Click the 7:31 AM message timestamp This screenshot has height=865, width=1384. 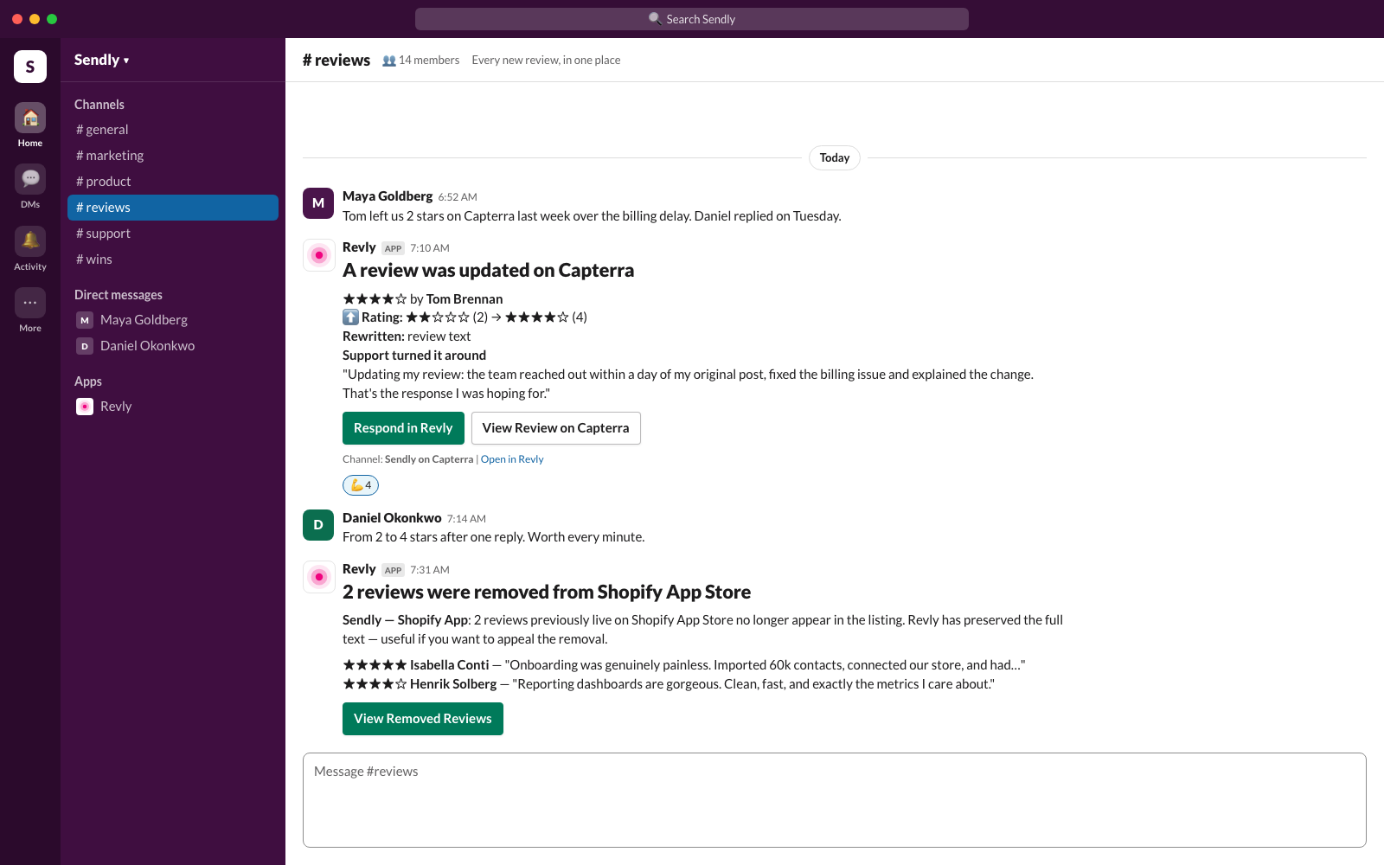tap(430, 570)
